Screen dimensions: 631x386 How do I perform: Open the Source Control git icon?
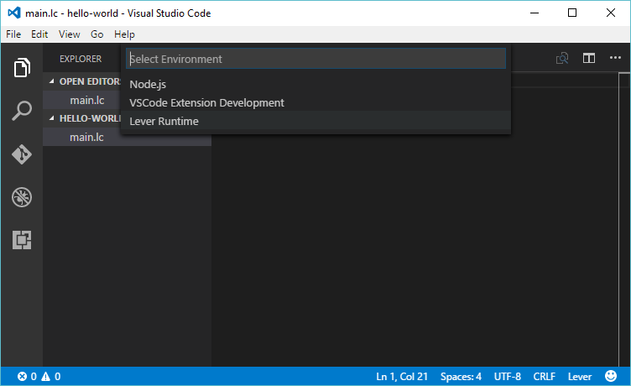[x=22, y=154]
